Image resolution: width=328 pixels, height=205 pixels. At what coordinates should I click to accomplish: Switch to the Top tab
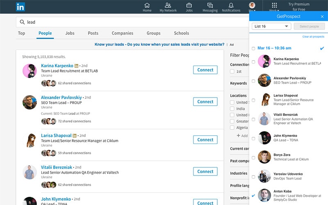pos(21,33)
